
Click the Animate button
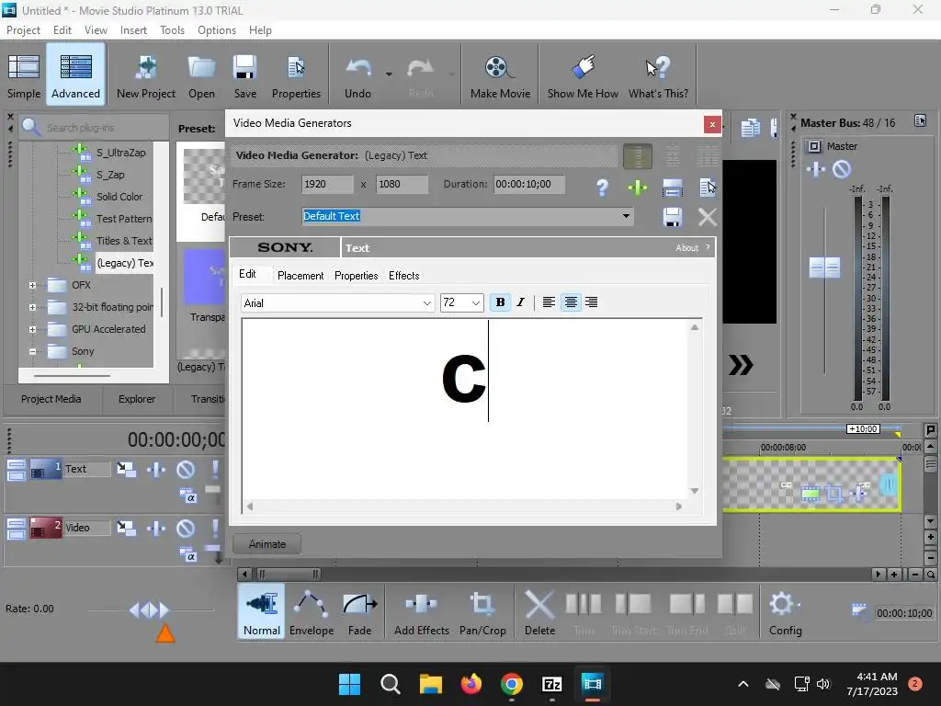tap(267, 544)
